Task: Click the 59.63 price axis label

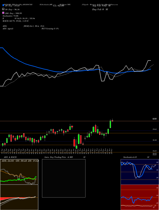Action: [x=155, y=129]
